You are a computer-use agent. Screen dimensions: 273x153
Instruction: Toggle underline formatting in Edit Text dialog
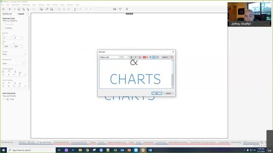click(139, 57)
